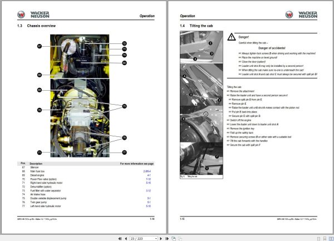The height and width of the screenshot is (241, 334).
Task: Open page link 3-12 for Fuel filter
Action: (x=148, y=191)
